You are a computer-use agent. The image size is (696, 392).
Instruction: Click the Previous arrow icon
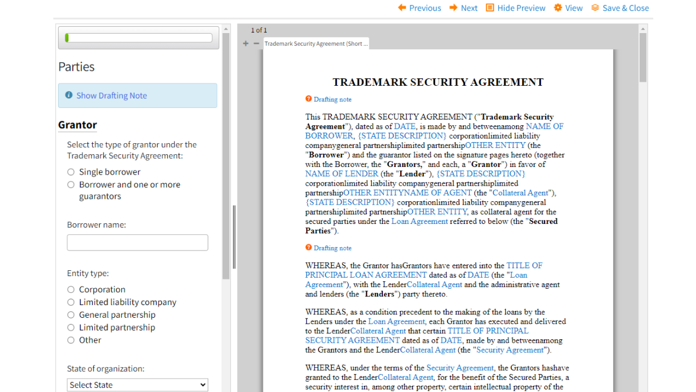(402, 8)
